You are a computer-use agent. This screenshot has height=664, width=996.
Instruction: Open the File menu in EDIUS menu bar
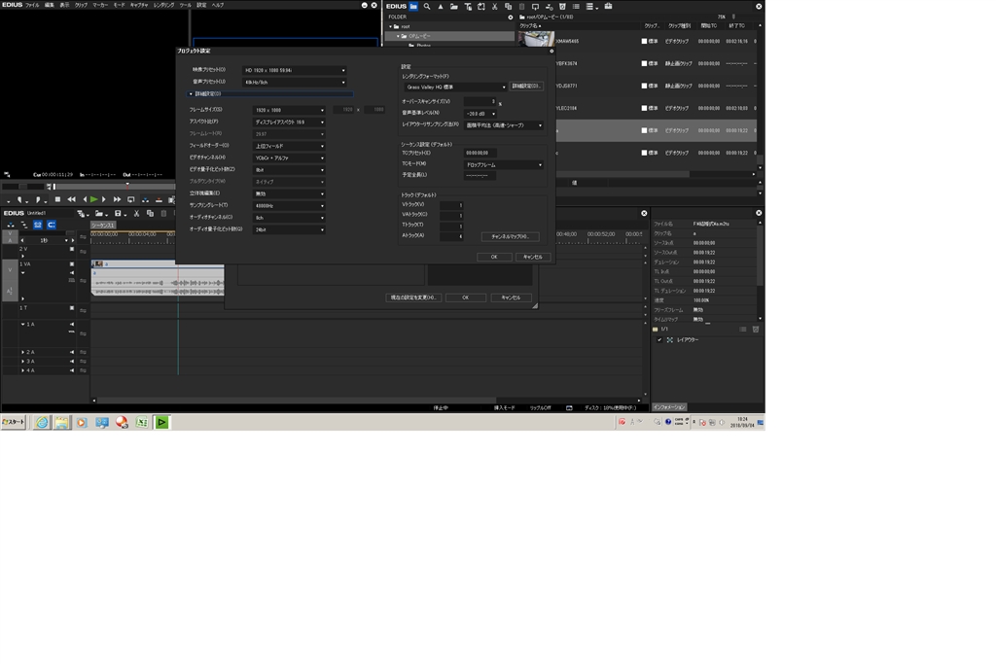32,5
